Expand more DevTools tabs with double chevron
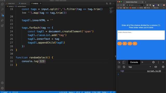The height and width of the screenshot is (93, 166). click(142, 62)
